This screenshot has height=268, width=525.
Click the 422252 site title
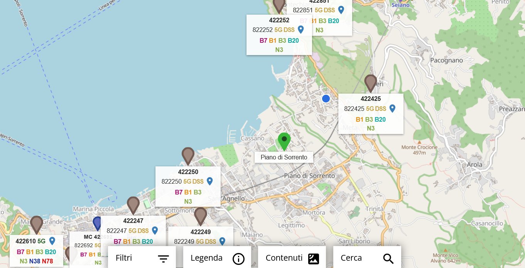pyautogui.click(x=279, y=20)
